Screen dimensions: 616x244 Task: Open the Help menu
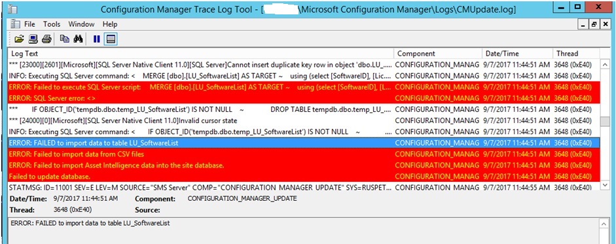point(110,24)
